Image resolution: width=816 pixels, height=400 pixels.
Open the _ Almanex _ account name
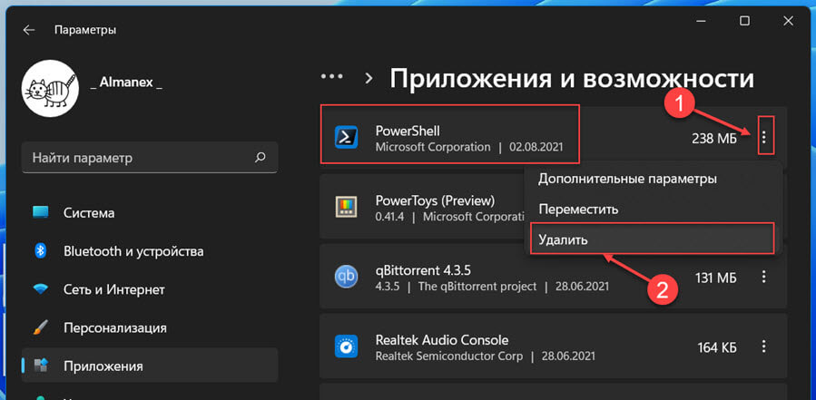tap(126, 84)
